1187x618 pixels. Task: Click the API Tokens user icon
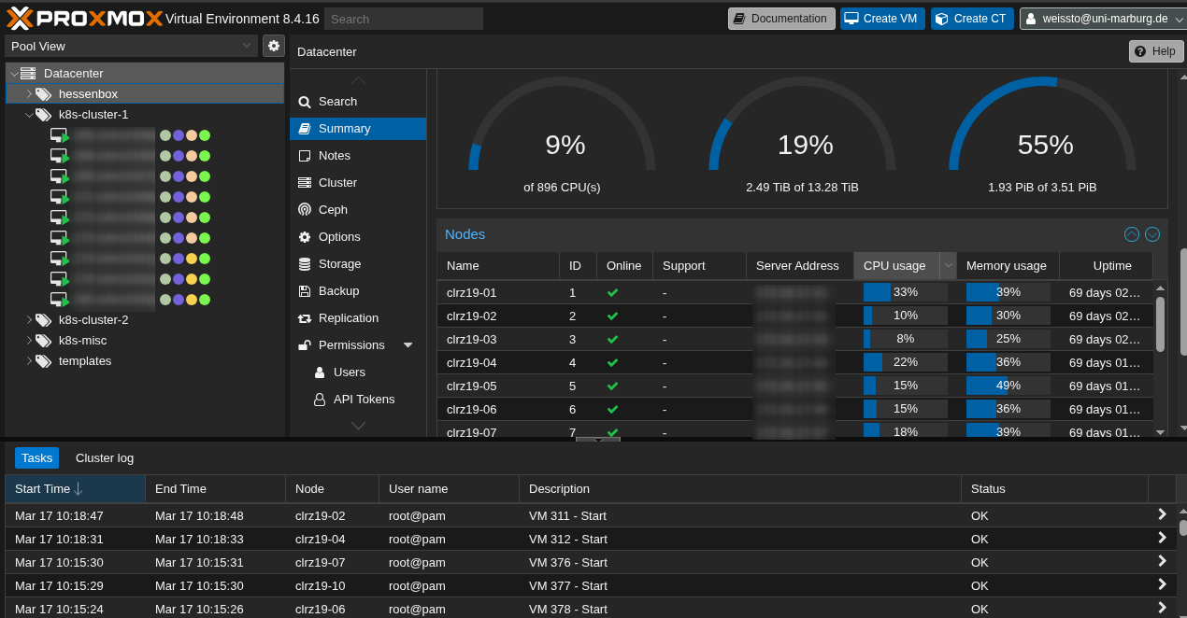[320, 400]
